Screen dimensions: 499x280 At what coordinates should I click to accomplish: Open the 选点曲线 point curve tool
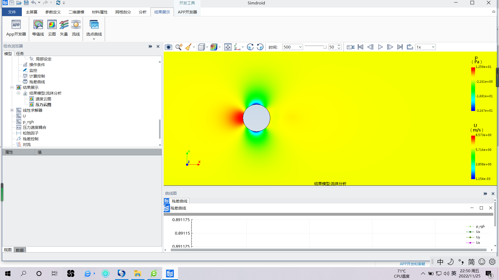tap(94, 27)
